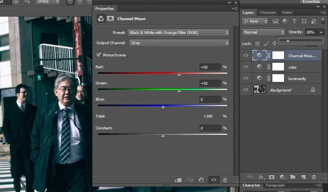The image size is (328, 192).
Task: Click the Red slider handle
Action: pos(179,75)
